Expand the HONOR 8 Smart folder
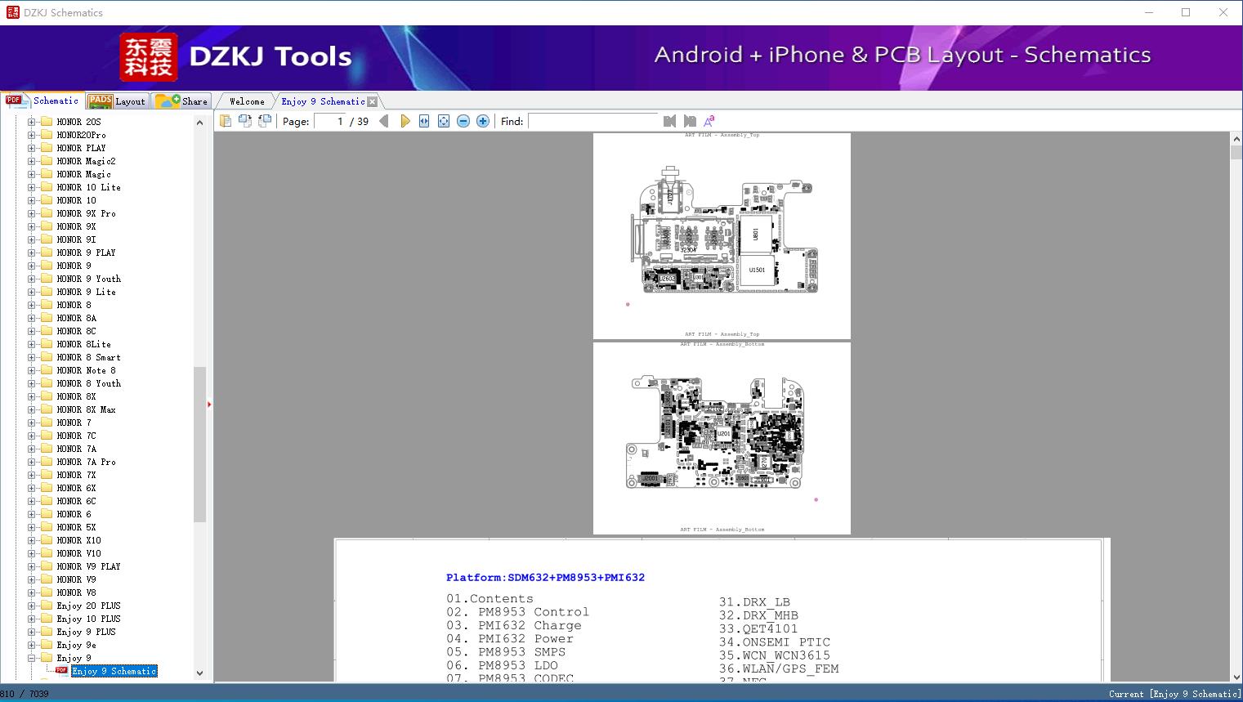 pyautogui.click(x=32, y=357)
